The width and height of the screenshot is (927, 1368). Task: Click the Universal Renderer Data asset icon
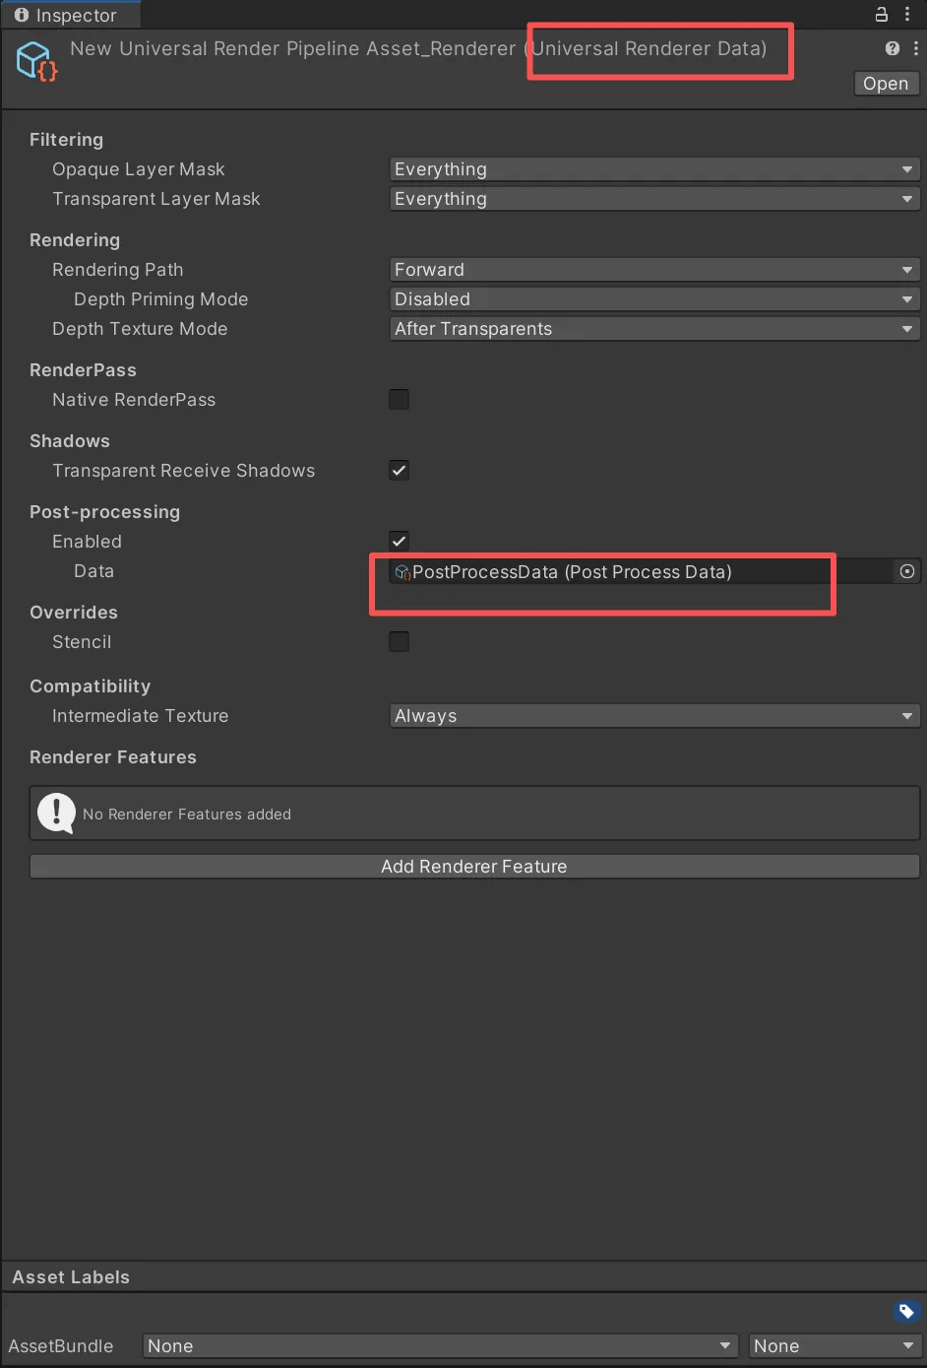pyautogui.click(x=36, y=61)
